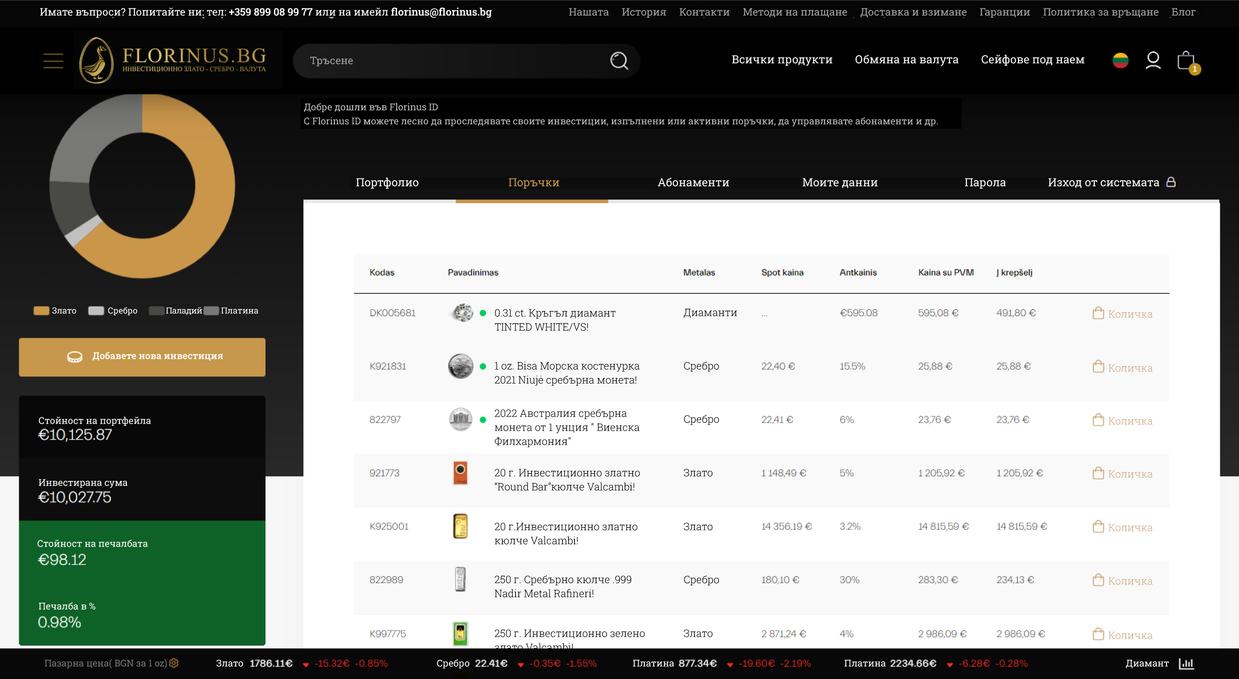Click the lock icon beside Изход от системата

coord(1171,182)
